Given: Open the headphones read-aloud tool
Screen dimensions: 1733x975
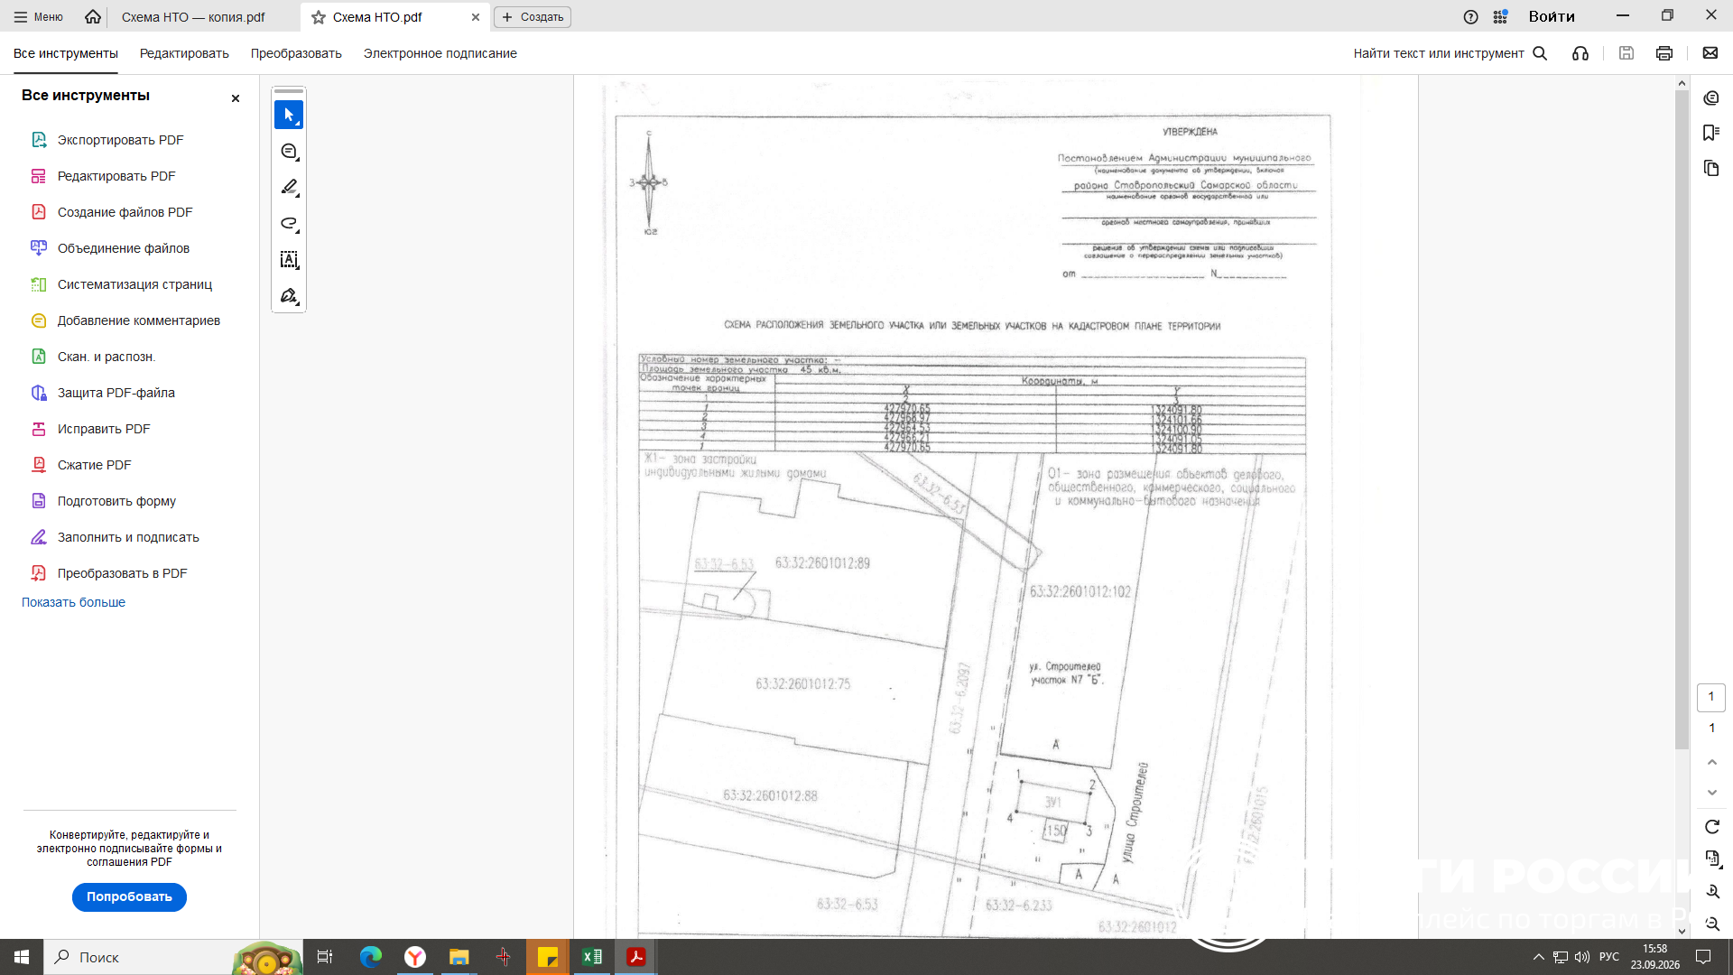Looking at the screenshot, I should [x=1580, y=53].
